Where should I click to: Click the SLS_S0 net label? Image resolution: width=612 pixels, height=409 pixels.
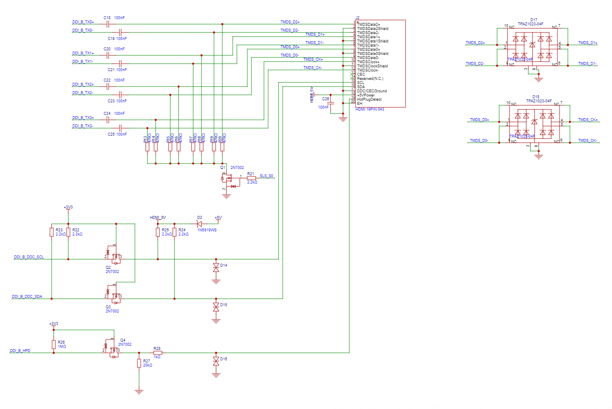(x=266, y=176)
